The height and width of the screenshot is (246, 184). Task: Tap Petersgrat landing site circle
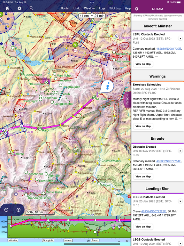41,99
